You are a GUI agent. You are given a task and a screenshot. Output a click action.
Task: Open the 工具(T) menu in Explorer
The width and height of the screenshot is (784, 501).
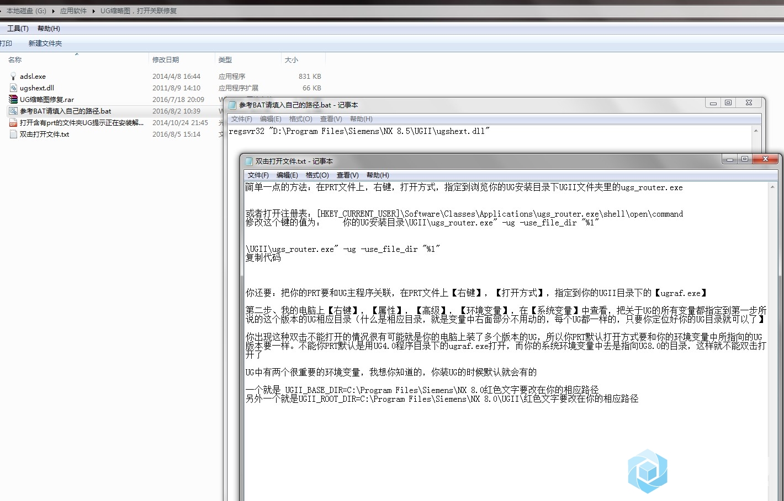pyautogui.click(x=18, y=29)
